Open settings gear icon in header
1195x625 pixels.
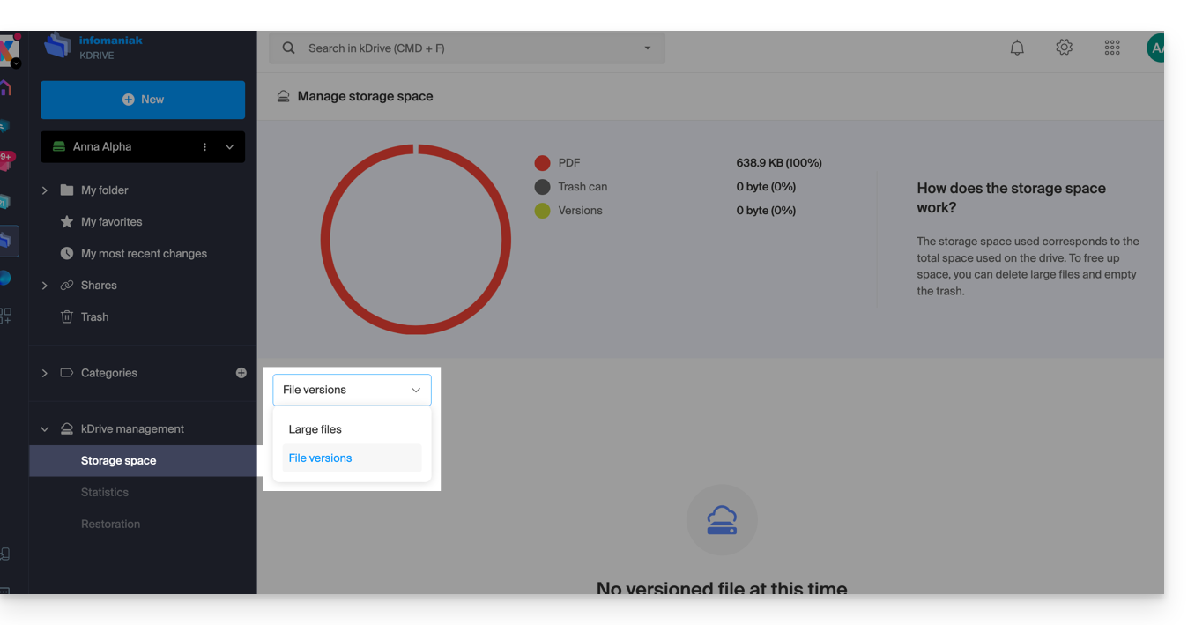coord(1065,48)
